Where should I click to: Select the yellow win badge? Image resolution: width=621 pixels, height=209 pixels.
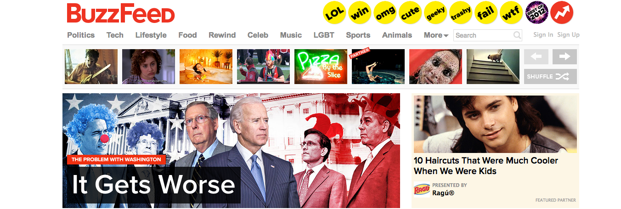(360, 13)
